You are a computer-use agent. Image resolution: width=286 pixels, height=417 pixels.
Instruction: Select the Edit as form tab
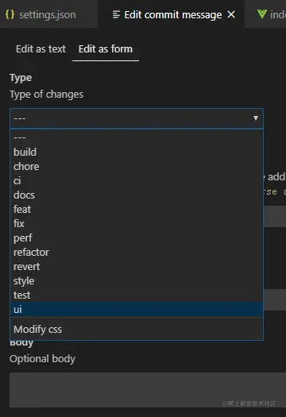106,49
